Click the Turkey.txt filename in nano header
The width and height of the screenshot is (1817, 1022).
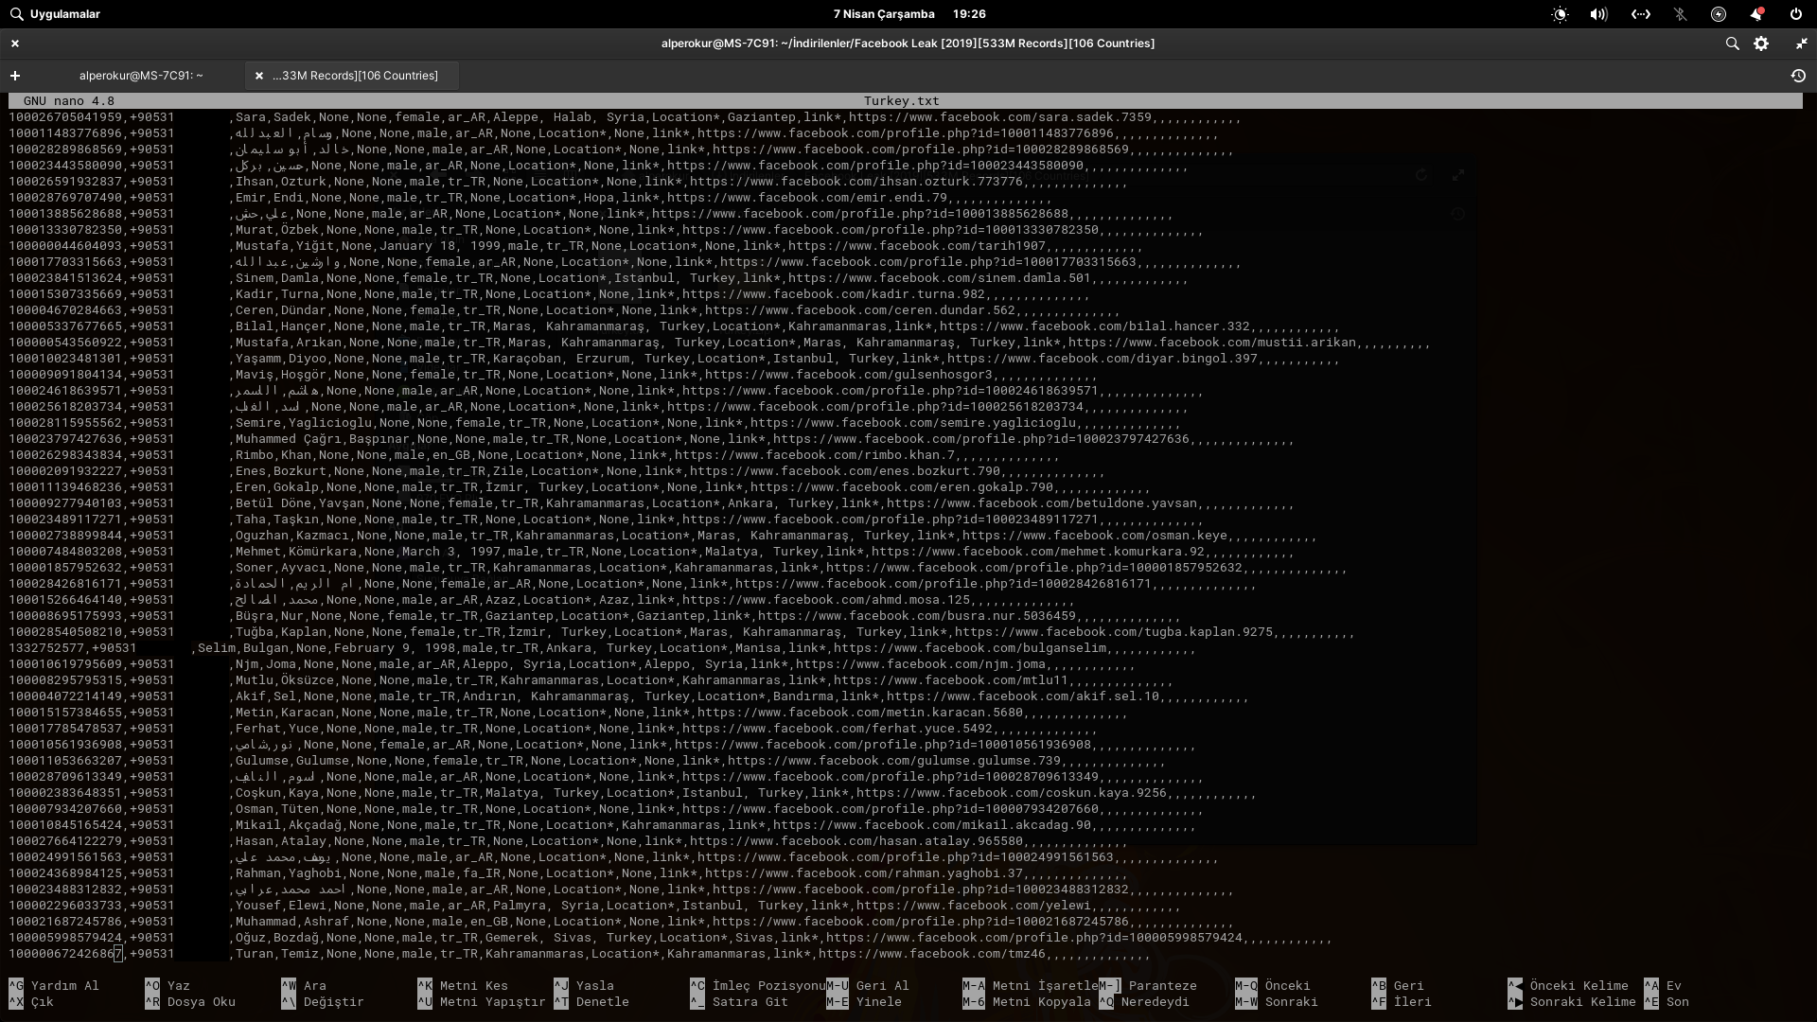tap(901, 101)
